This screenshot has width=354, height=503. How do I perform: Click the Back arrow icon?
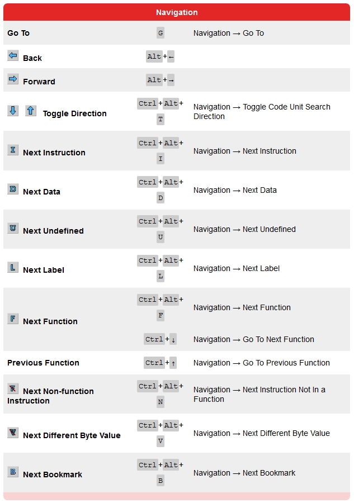pos(13,56)
